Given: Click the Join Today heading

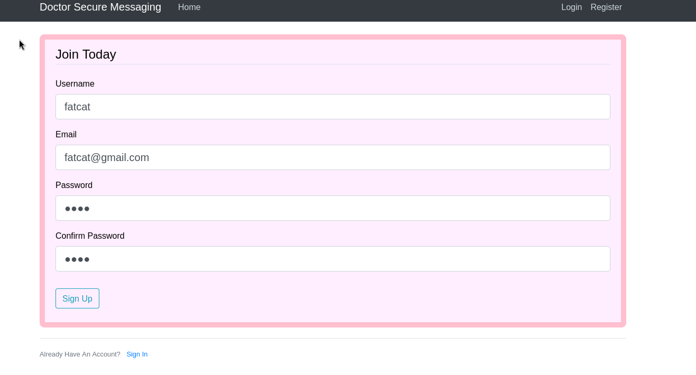Looking at the screenshot, I should 86,54.
